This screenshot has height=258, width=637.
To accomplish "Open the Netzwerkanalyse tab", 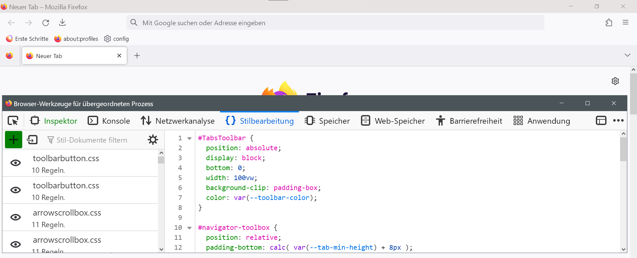I will [177, 121].
